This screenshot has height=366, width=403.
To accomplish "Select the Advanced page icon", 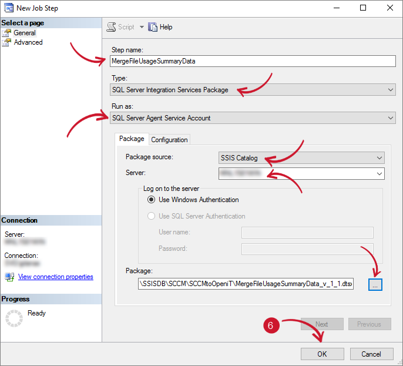I will click(6, 42).
